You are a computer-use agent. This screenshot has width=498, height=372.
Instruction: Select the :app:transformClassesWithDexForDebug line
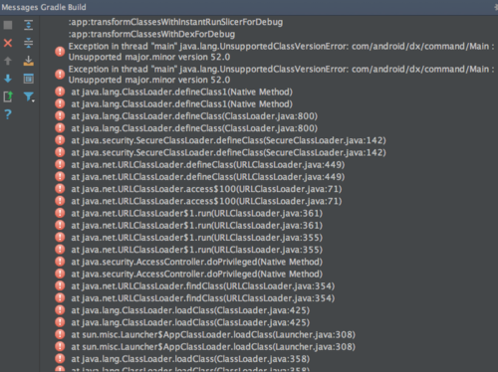[151, 34]
